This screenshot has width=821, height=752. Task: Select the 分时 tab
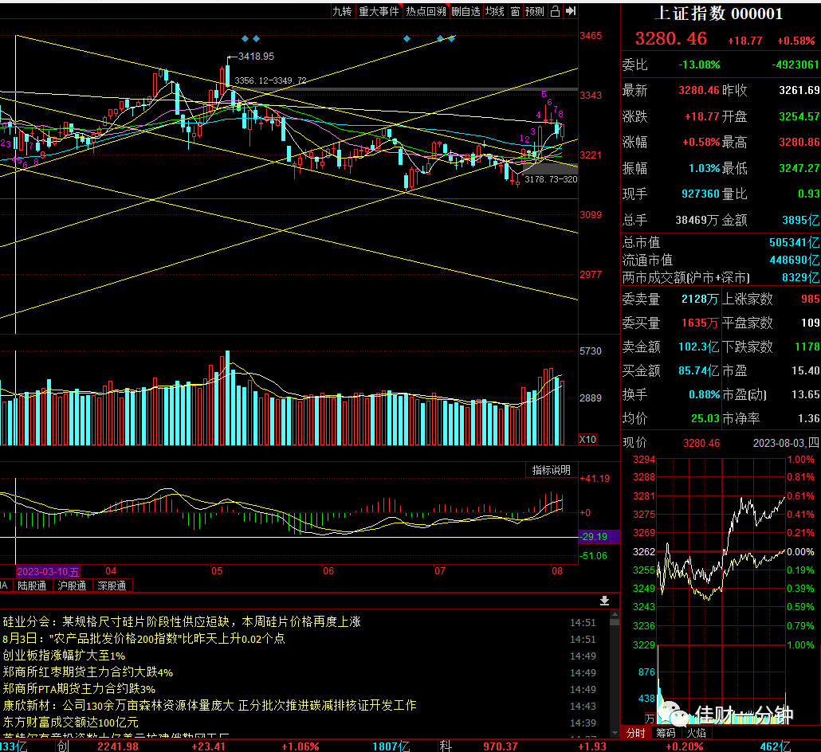coord(635,733)
